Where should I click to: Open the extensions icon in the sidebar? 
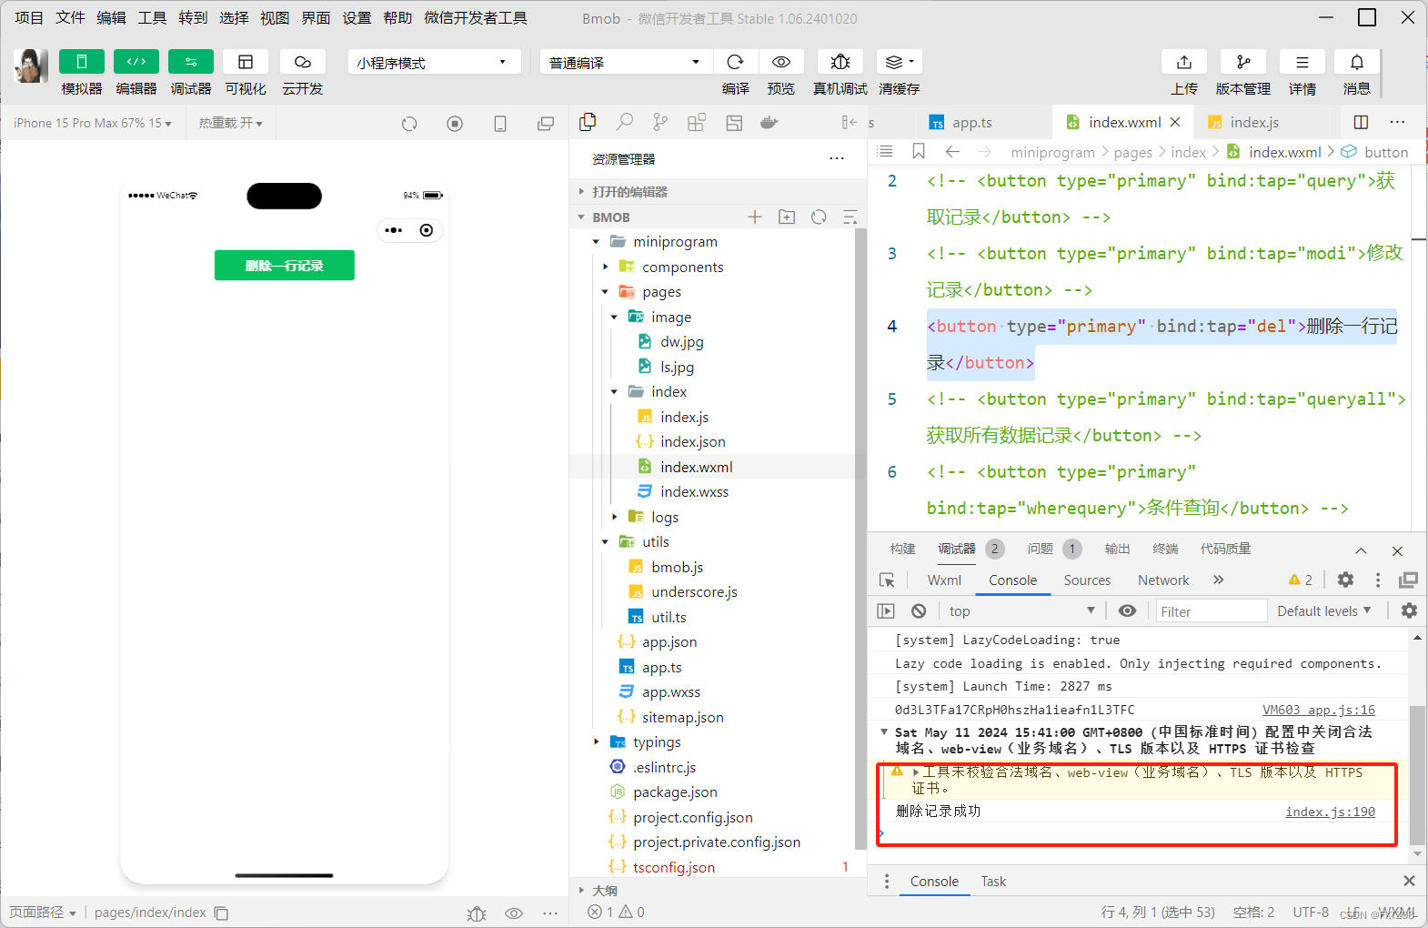(697, 122)
